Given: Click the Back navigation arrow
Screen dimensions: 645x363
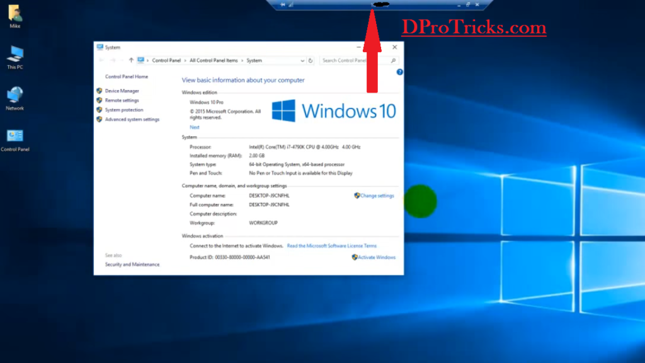Looking at the screenshot, I should (101, 60).
